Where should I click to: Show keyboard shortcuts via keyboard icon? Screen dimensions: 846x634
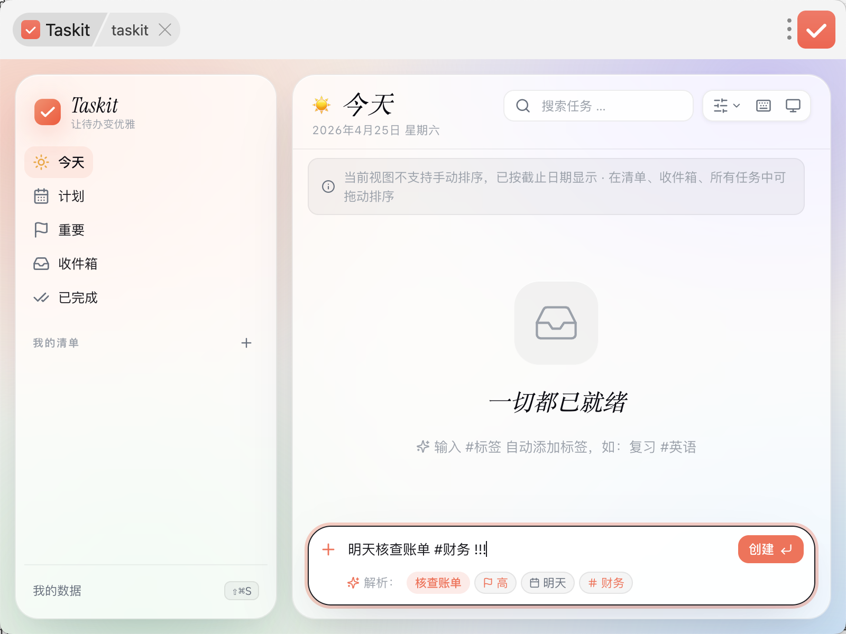764,106
